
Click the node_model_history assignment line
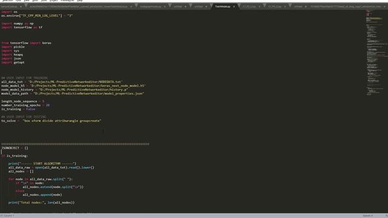(x=65, y=90)
